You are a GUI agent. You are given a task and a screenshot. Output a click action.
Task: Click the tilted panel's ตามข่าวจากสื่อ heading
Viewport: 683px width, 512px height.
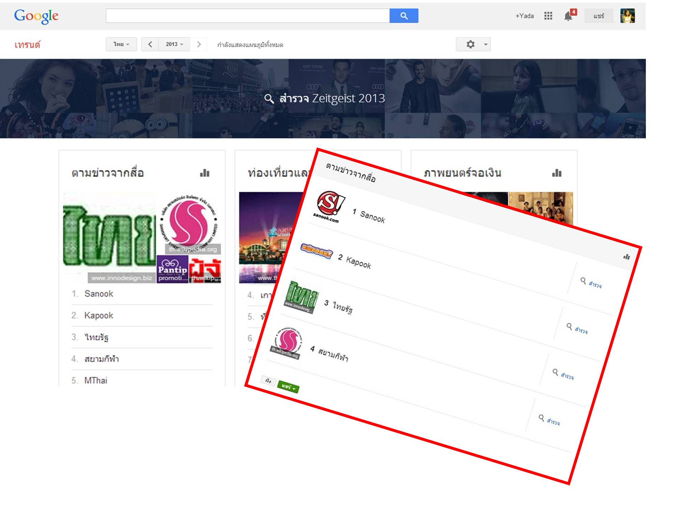tap(351, 172)
